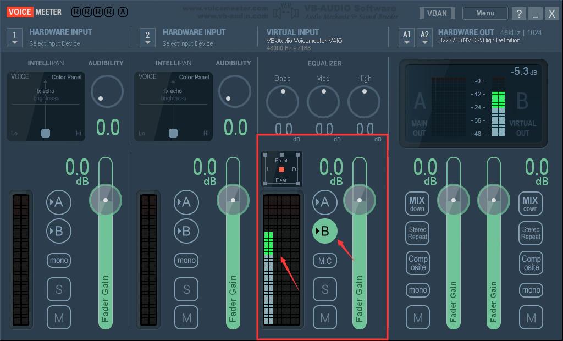Select Composite mode for the B output

click(x=531, y=263)
